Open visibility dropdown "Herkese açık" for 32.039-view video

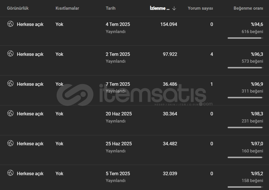pyautogui.click(x=30, y=173)
